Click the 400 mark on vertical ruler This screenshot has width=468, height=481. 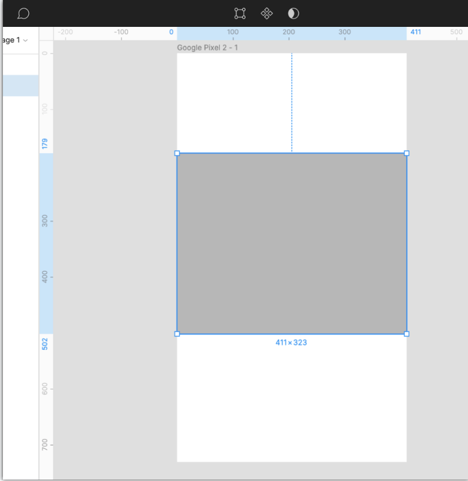tap(45, 277)
